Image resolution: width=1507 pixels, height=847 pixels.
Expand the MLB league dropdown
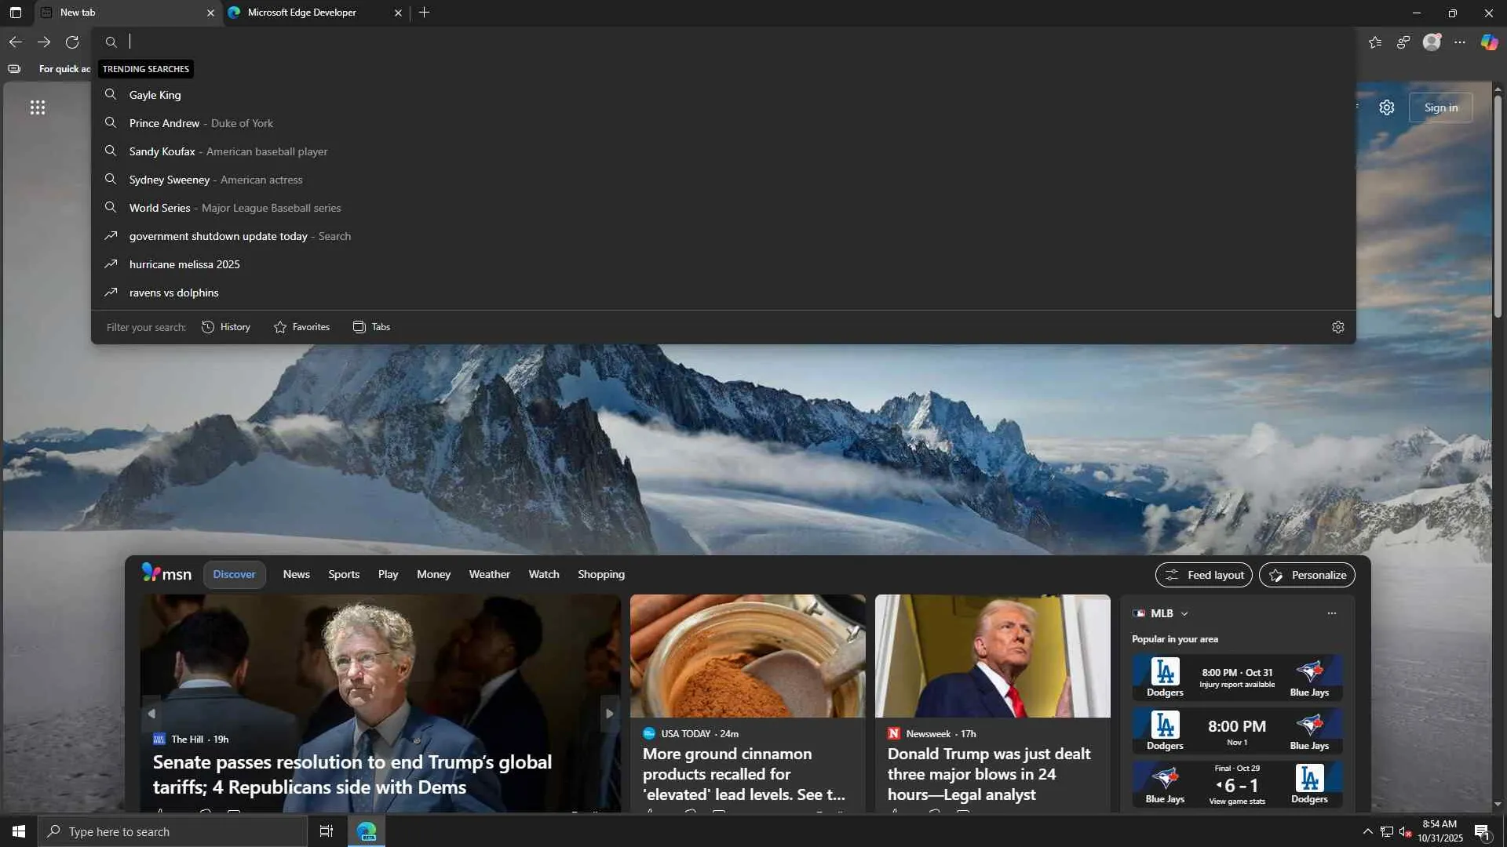click(1184, 614)
